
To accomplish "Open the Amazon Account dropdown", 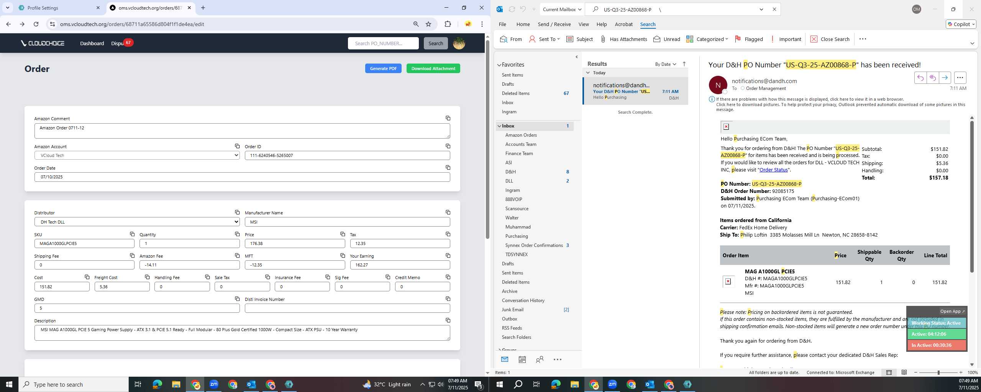I will (x=137, y=155).
